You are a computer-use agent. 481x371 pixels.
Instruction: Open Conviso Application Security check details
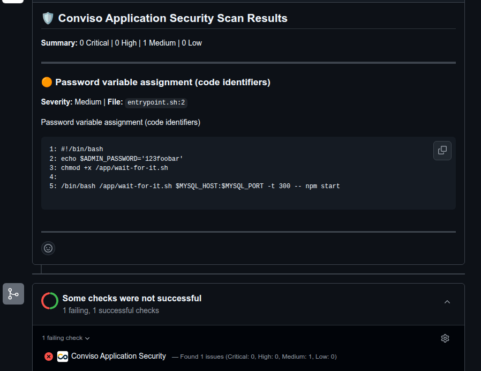(118, 356)
